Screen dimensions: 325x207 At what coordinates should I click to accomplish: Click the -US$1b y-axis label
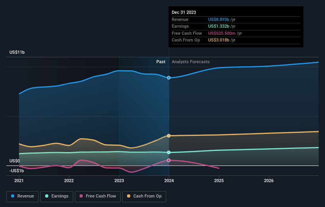pyautogui.click(x=17, y=171)
